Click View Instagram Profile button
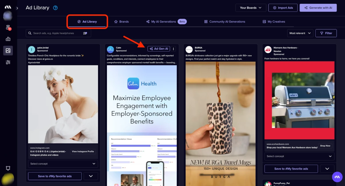 click(x=83, y=152)
